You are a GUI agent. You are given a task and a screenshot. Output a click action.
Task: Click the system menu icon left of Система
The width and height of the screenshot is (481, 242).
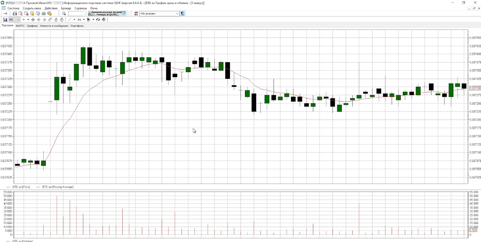coord(3,8)
